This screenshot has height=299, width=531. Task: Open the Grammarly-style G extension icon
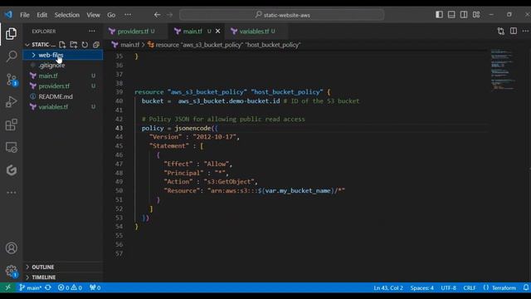tap(11, 169)
